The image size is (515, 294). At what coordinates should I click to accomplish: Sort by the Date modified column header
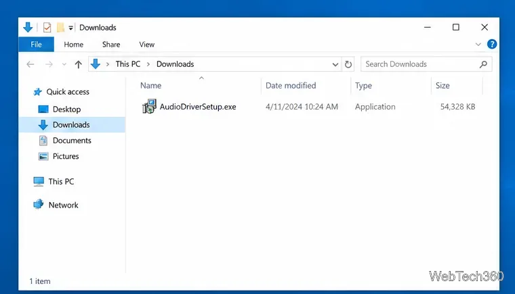pyautogui.click(x=291, y=86)
